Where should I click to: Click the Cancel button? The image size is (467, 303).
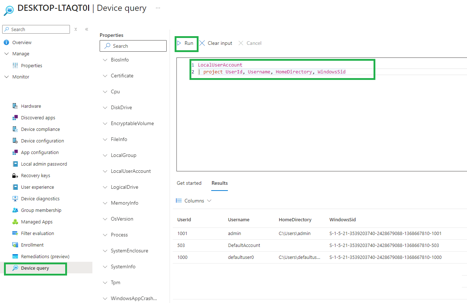click(x=250, y=43)
